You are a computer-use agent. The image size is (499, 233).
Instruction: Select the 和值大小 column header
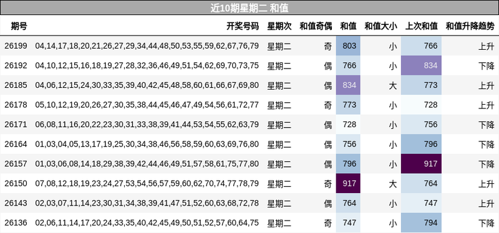[x=380, y=26]
